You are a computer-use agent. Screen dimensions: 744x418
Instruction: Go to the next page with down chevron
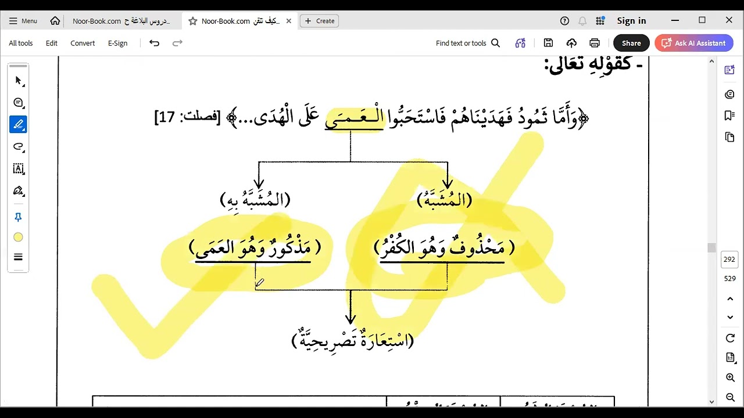point(730,318)
